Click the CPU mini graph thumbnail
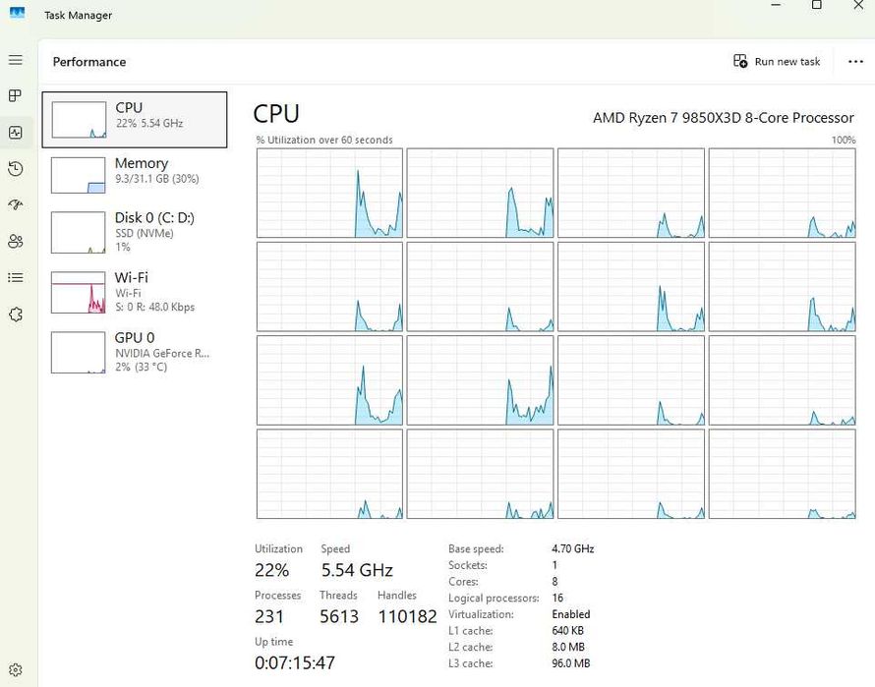 coord(79,120)
